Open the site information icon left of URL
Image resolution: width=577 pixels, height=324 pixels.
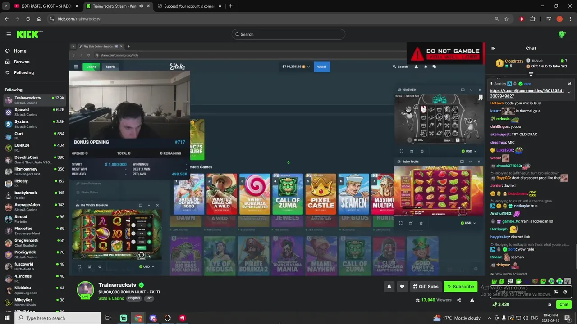[x=52, y=19]
